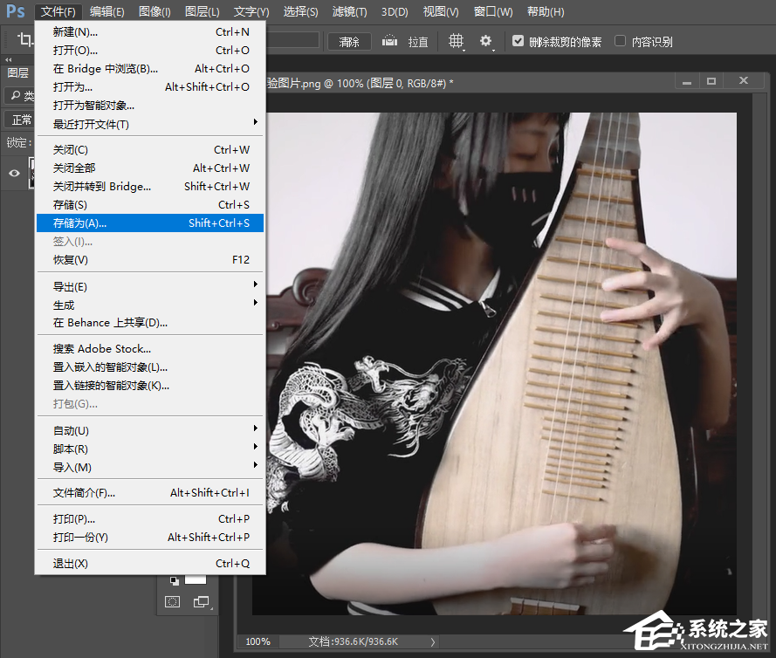Change screen mode icon
The height and width of the screenshot is (658, 776).
(202, 601)
